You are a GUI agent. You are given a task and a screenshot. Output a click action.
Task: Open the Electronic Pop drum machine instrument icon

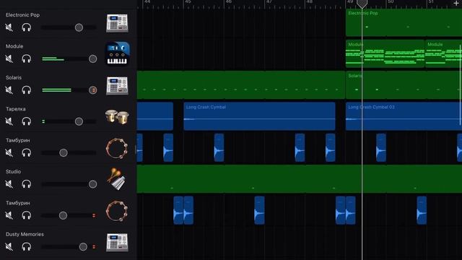coord(117,23)
